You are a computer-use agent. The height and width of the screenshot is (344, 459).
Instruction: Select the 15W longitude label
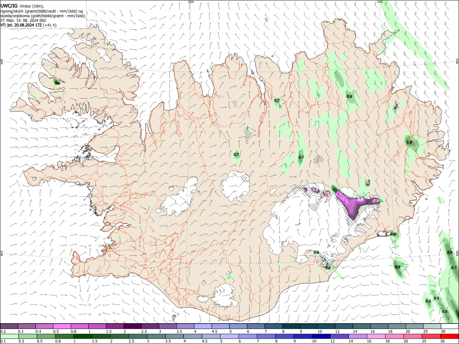(380, 2)
